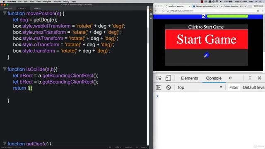Image resolution: width=265 pixels, height=149 pixels.
Task: Toggle the console sidebar icon
Action: 158,87
